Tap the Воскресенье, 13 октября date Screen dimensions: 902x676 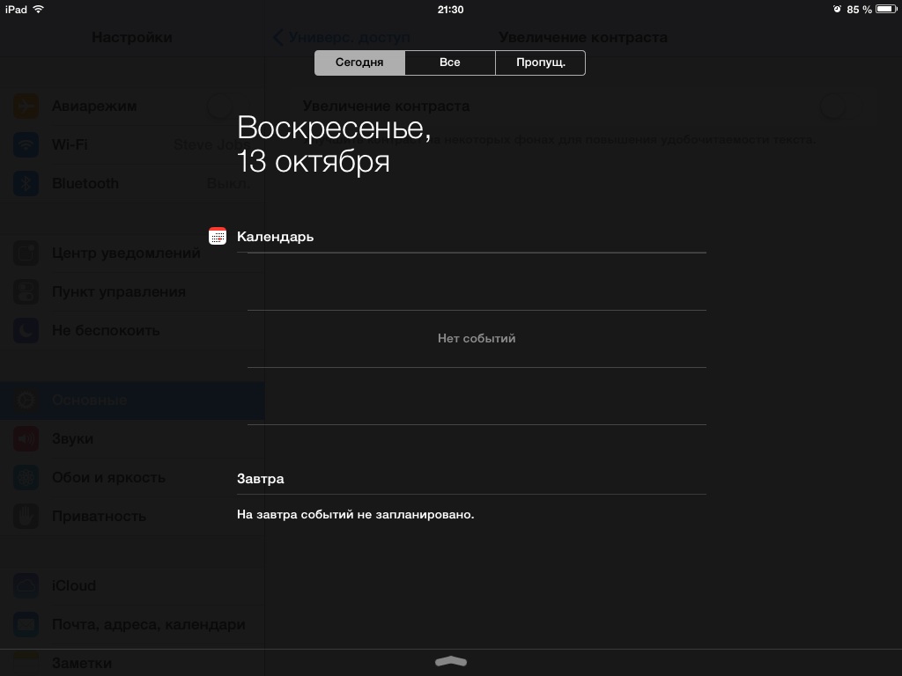coord(334,143)
